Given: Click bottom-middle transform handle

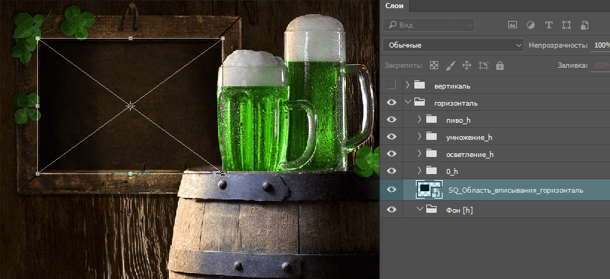Looking at the screenshot, I should (130, 173).
